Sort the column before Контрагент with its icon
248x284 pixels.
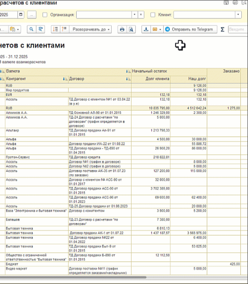pos(2,79)
